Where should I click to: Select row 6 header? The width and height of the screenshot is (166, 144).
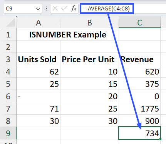tap(8, 96)
